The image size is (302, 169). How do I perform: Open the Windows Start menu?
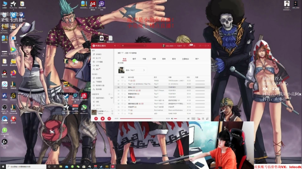coord(3,166)
